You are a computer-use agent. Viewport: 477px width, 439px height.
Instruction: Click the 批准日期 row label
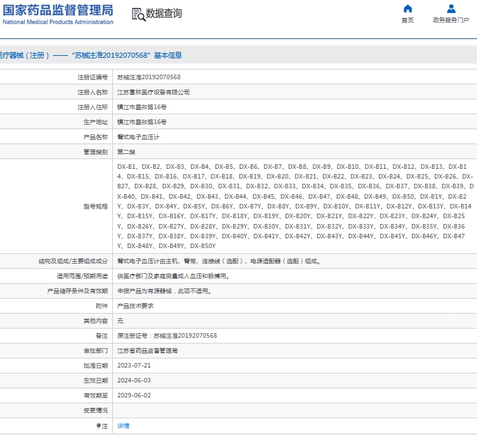pos(96,366)
